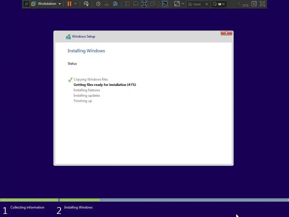
Task: Switch to Unity mode
Action: tap(153, 4)
